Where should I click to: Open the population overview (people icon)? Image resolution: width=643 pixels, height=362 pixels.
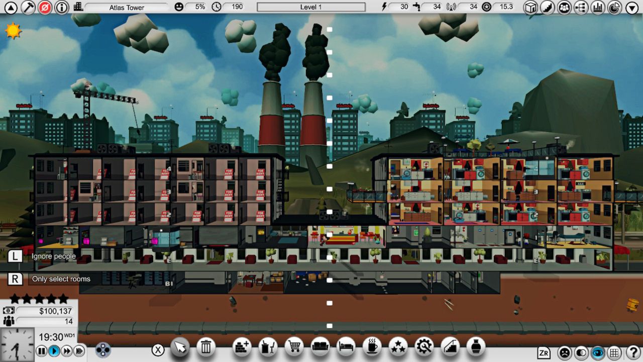[x=565, y=8]
